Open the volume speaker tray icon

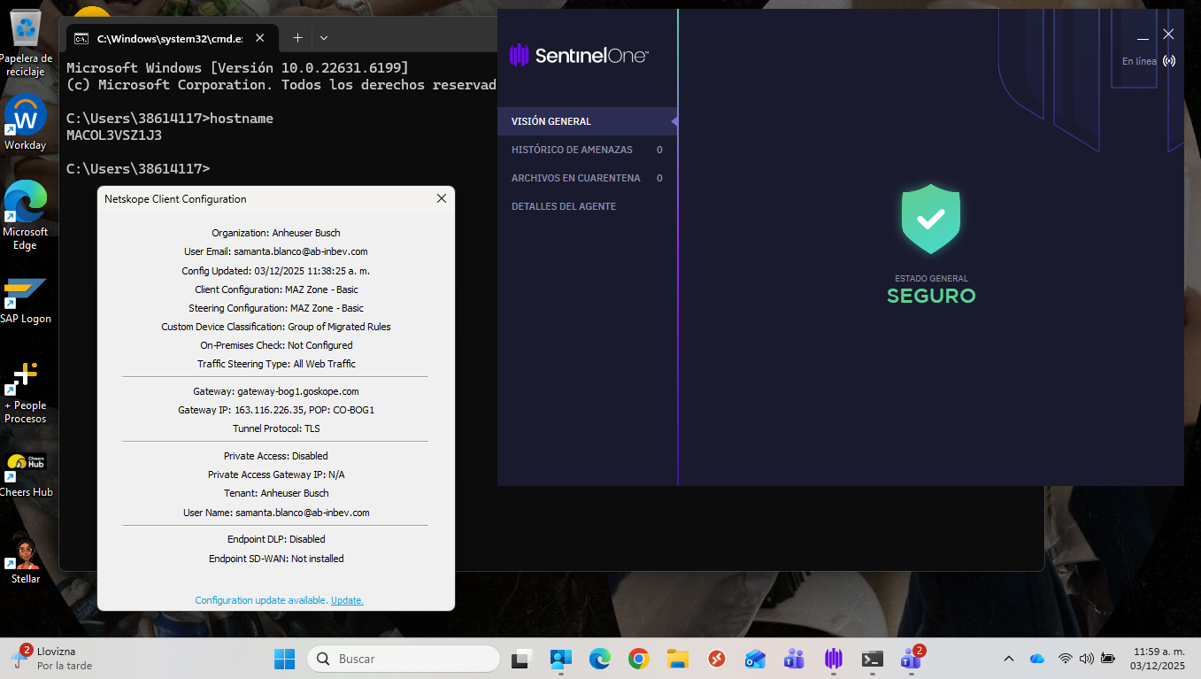coord(1087,659)
